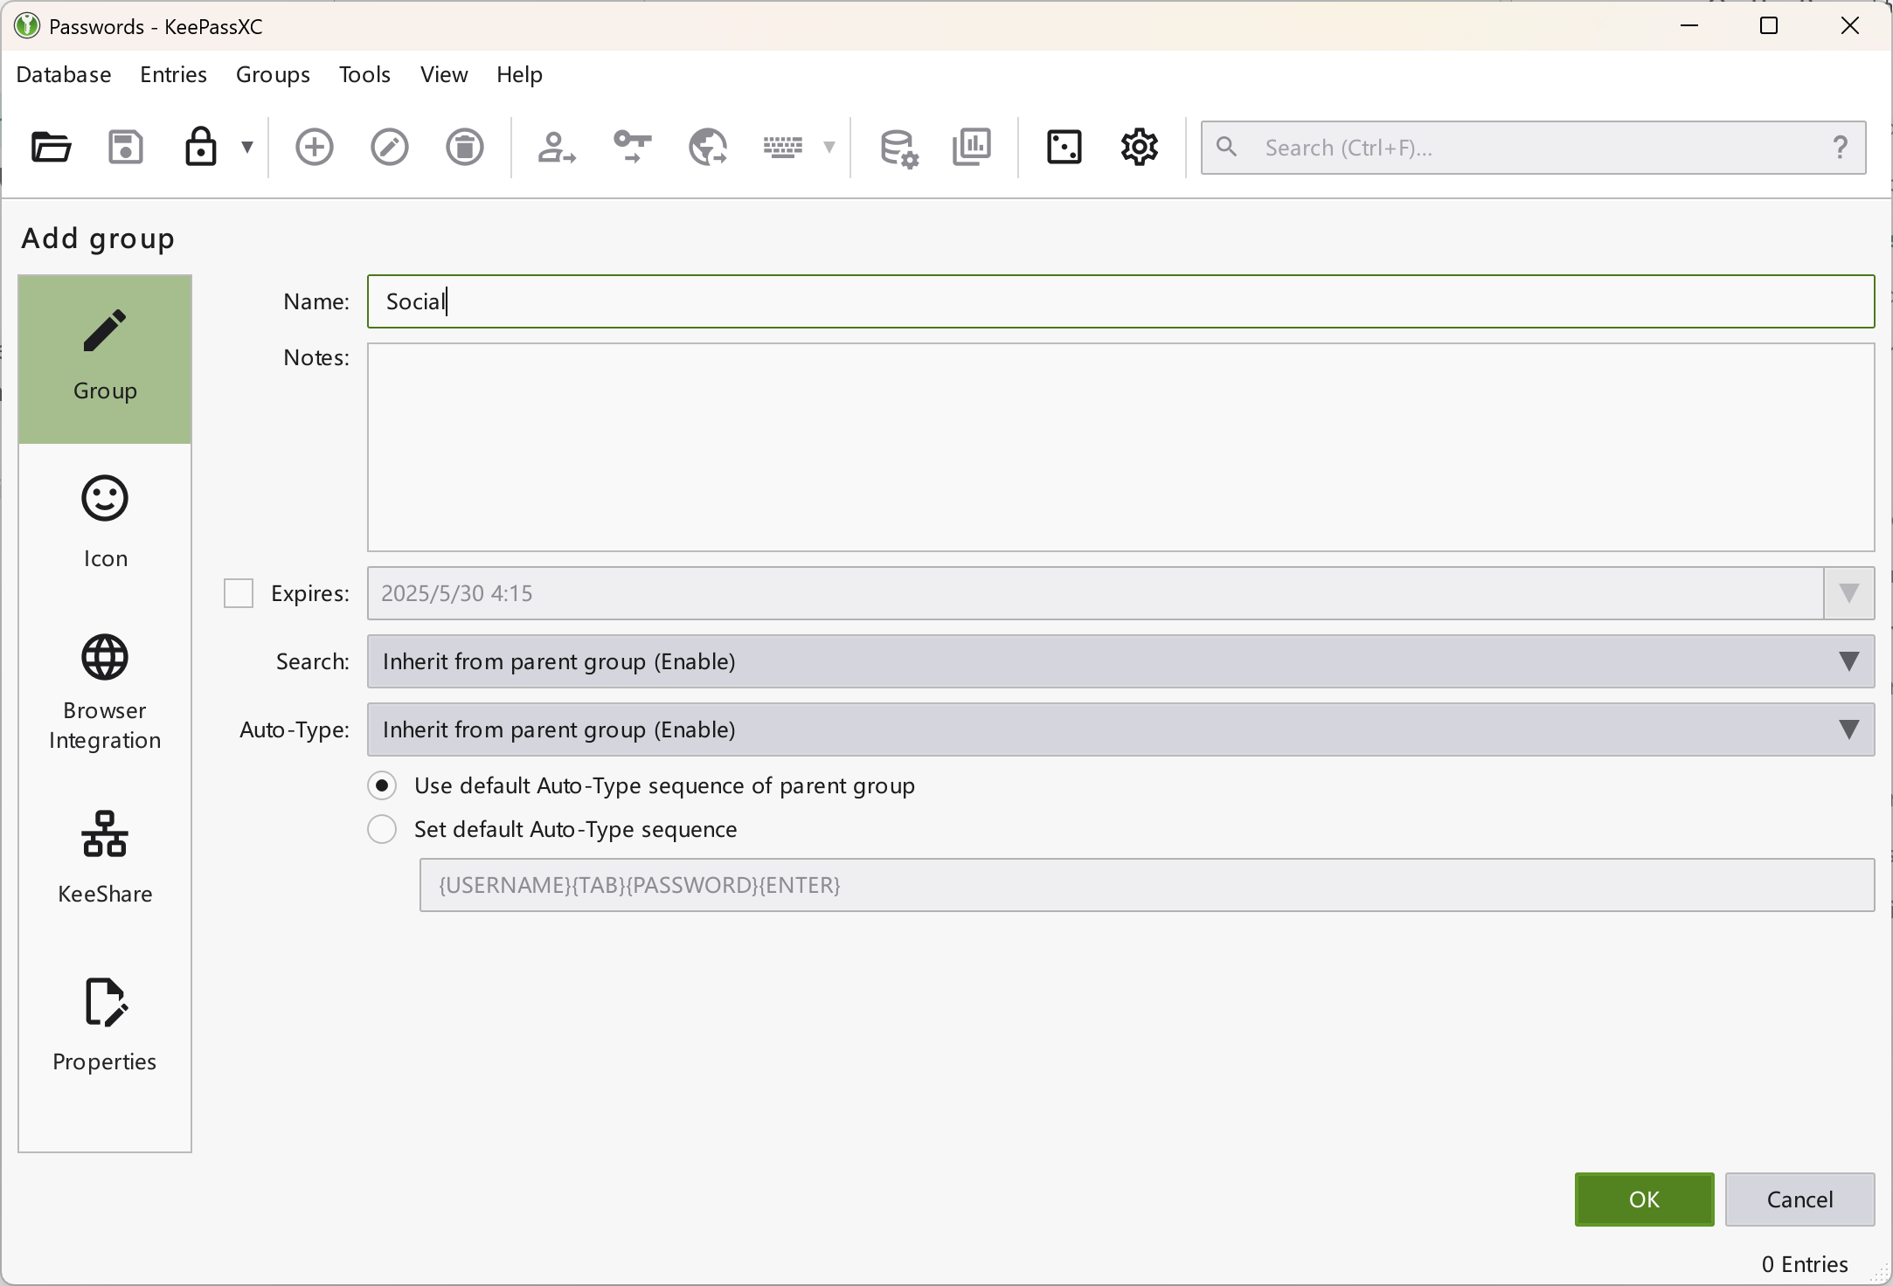This screenshot has height=1286, width=1893.
Task: Maximize the KeePassXC window
Action: 1769,26
